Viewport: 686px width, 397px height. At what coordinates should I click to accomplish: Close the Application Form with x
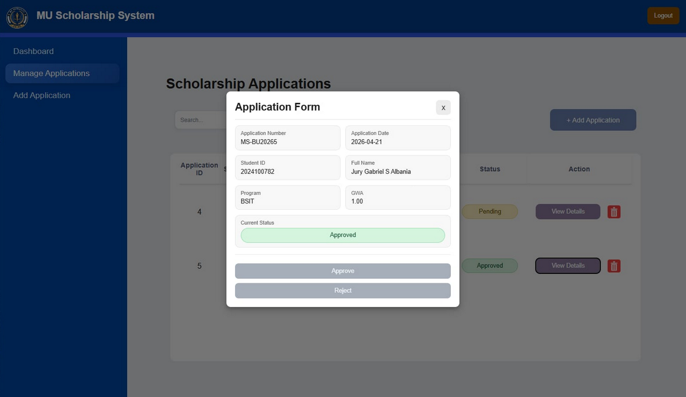[443, 107]
